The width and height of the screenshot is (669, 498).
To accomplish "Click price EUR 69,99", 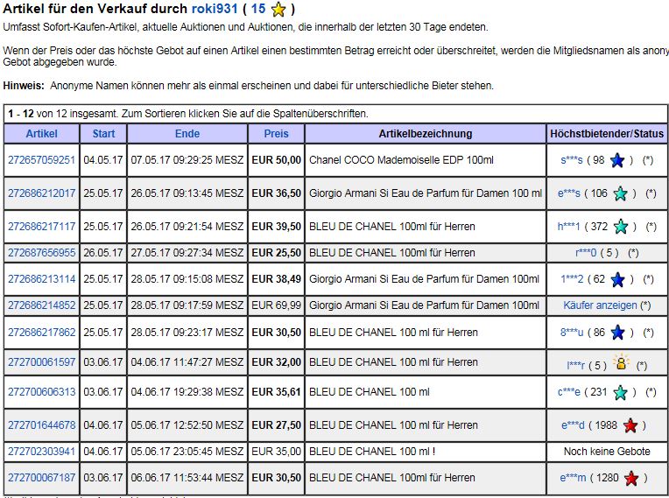I will (276, 305).
